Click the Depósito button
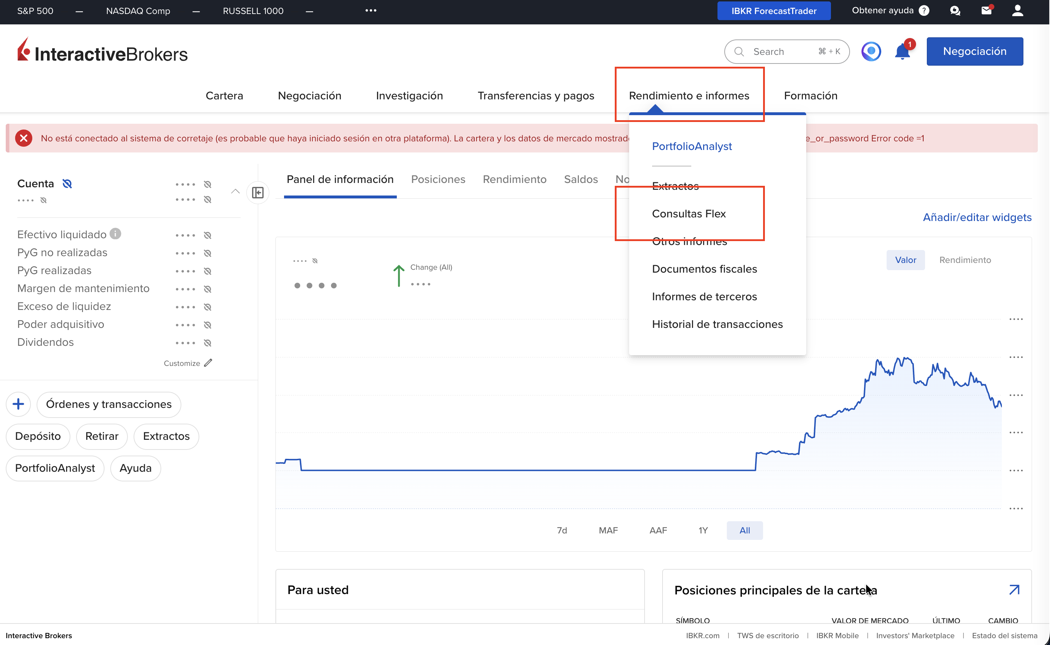 coord(38,436)
